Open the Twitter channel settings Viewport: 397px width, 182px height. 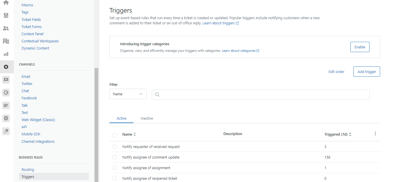(27, 84)
